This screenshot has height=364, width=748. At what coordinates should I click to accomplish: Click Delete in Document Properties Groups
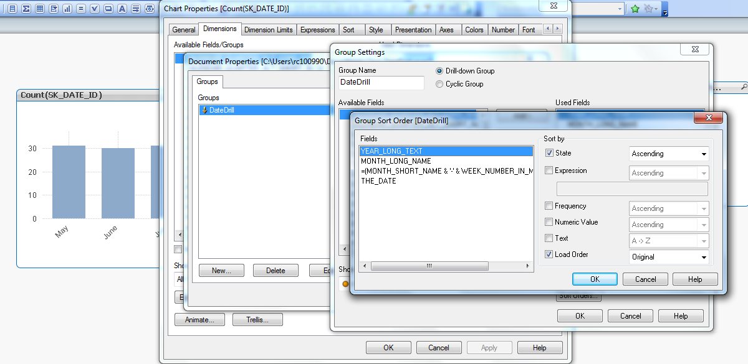[x=276, y=271]
